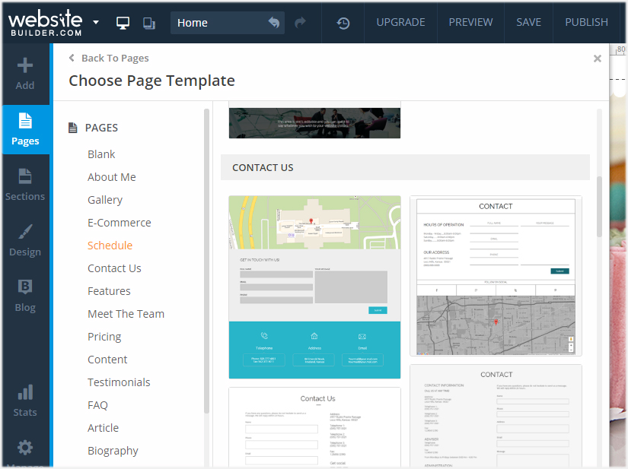The height and width of the screenshot is (469, 628).
Task: Open the Add elements panel
Action: point(25,74)
